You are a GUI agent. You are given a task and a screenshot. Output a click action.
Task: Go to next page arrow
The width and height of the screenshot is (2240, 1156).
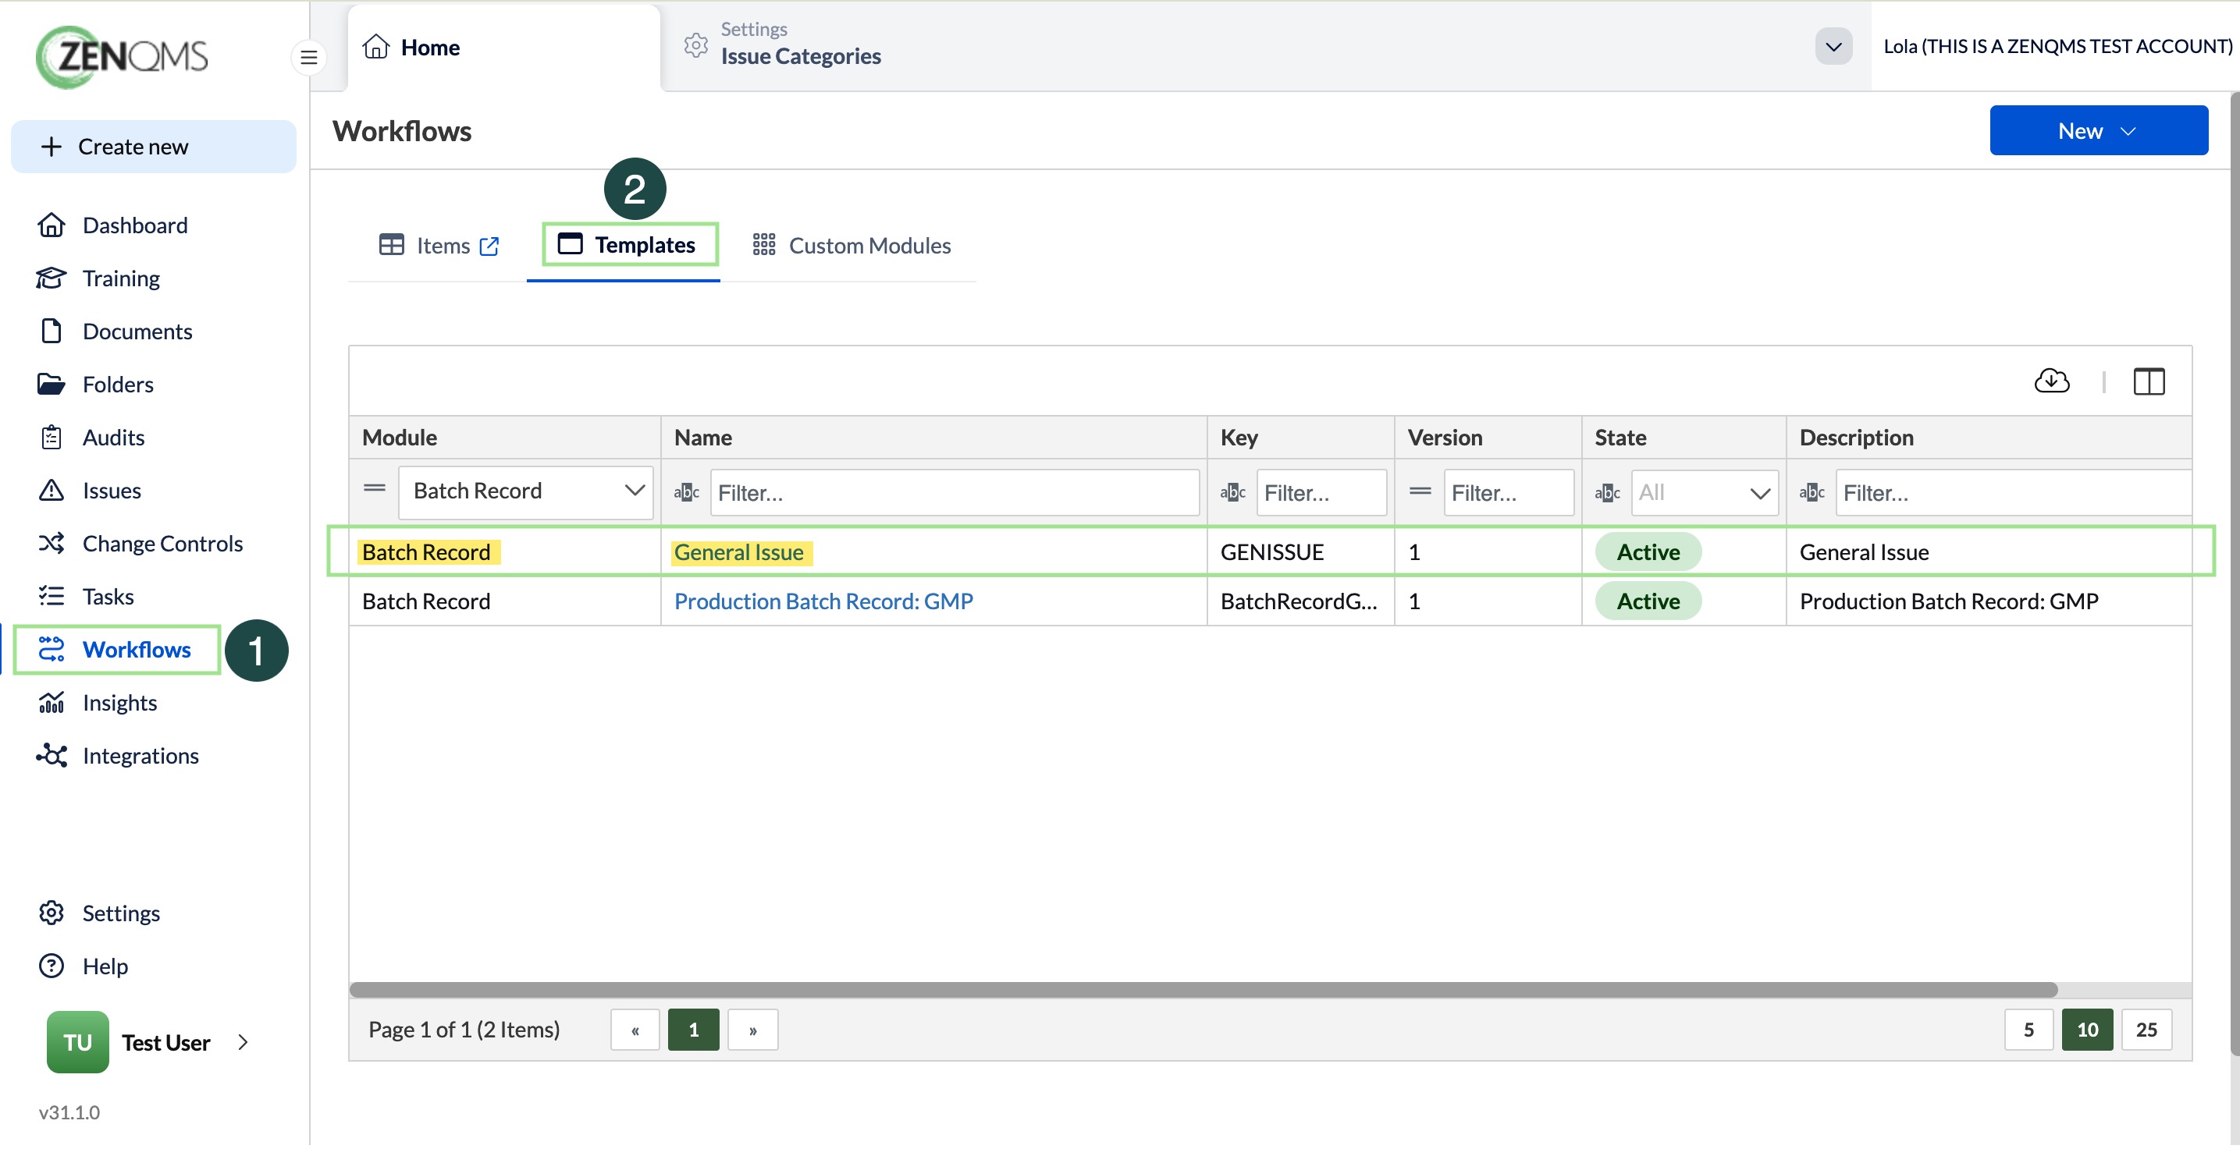(752, 1030)
